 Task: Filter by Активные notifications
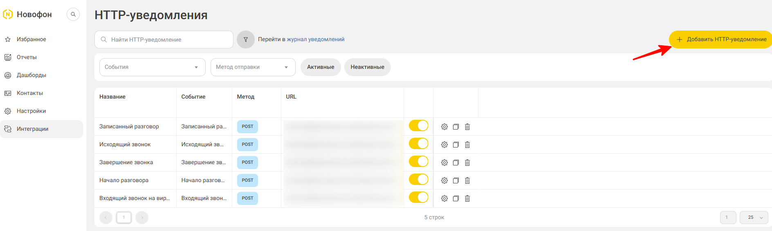pos(321,67)
